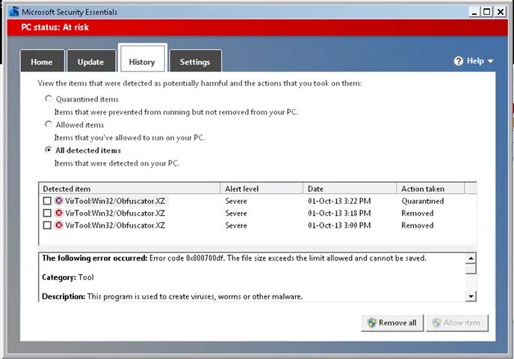Click the threat icon in the 3:22 PM row
514x359 pixels.
(x=59, y=201)
